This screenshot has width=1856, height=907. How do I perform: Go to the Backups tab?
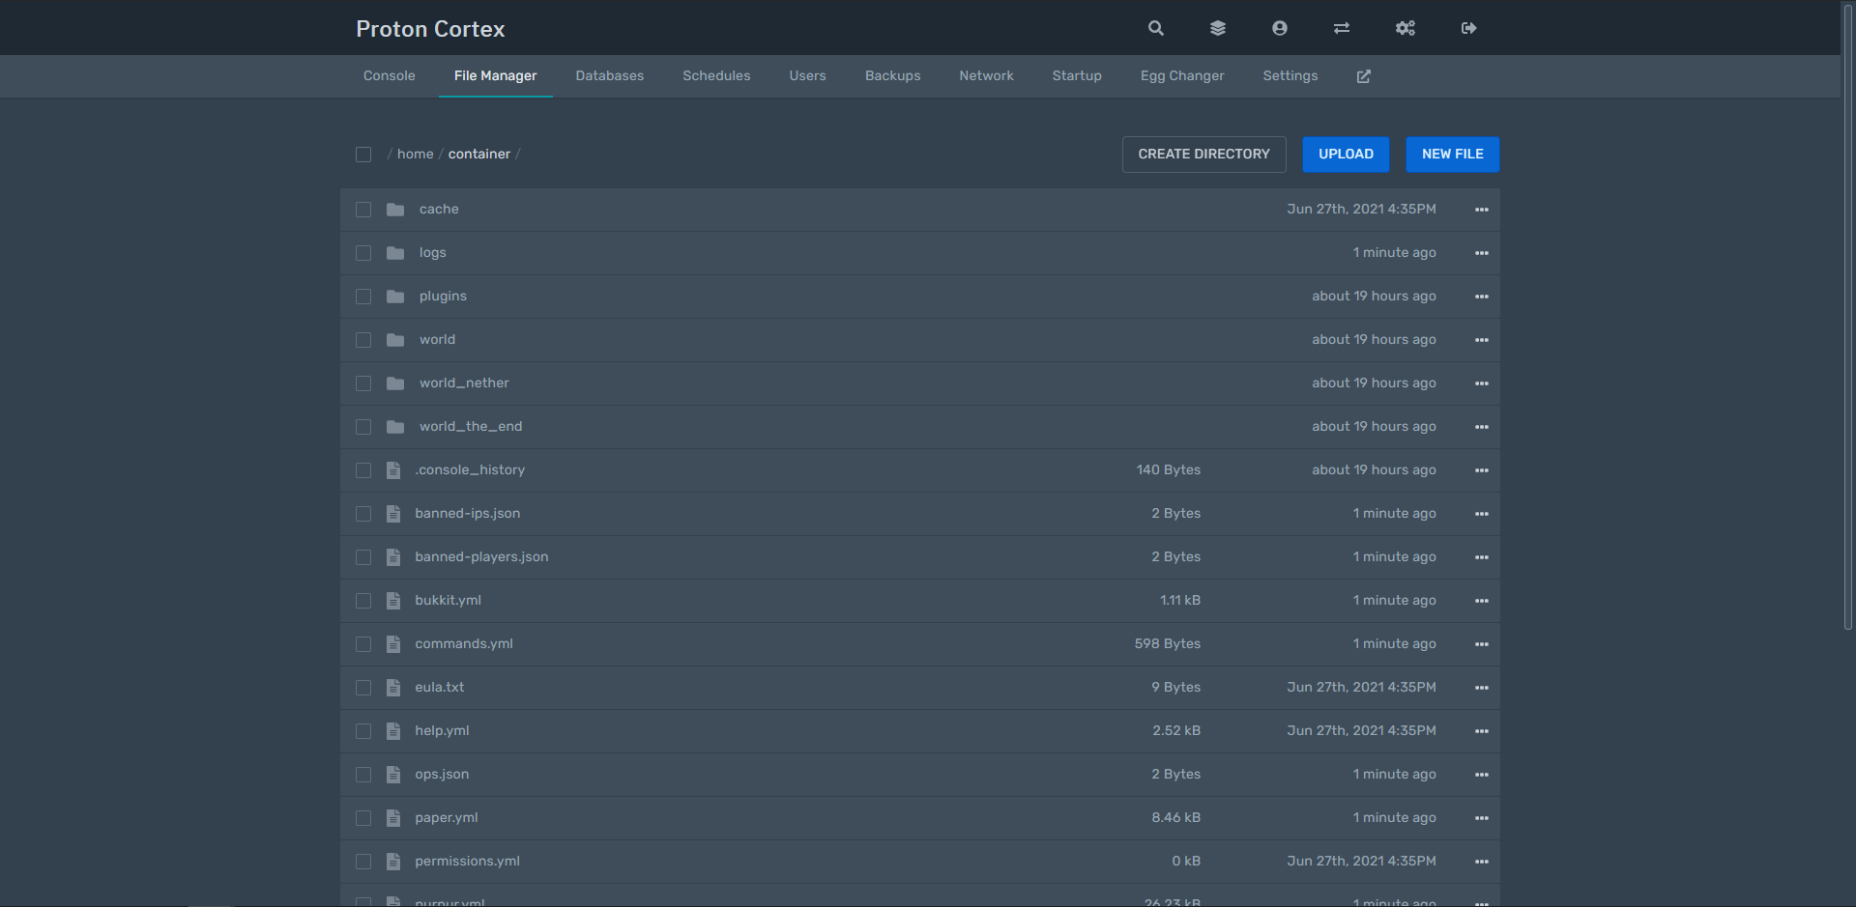[x=892, y=76]
